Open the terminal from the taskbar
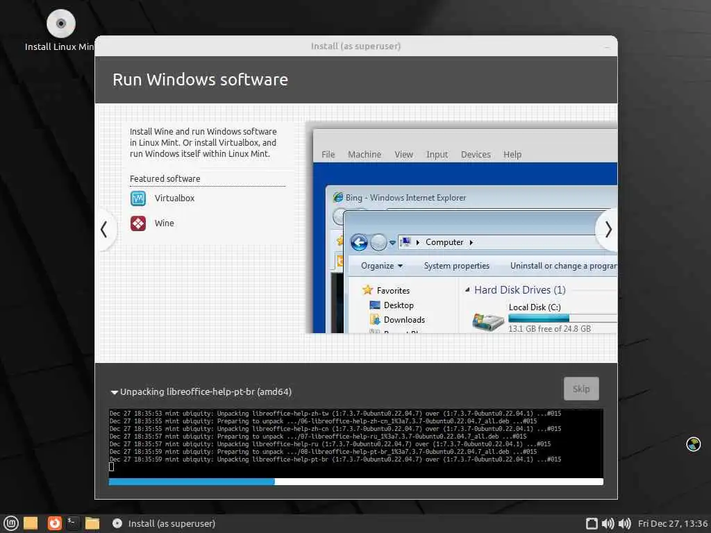Screen dimensions: 711x533 click(x=73, y=523)
